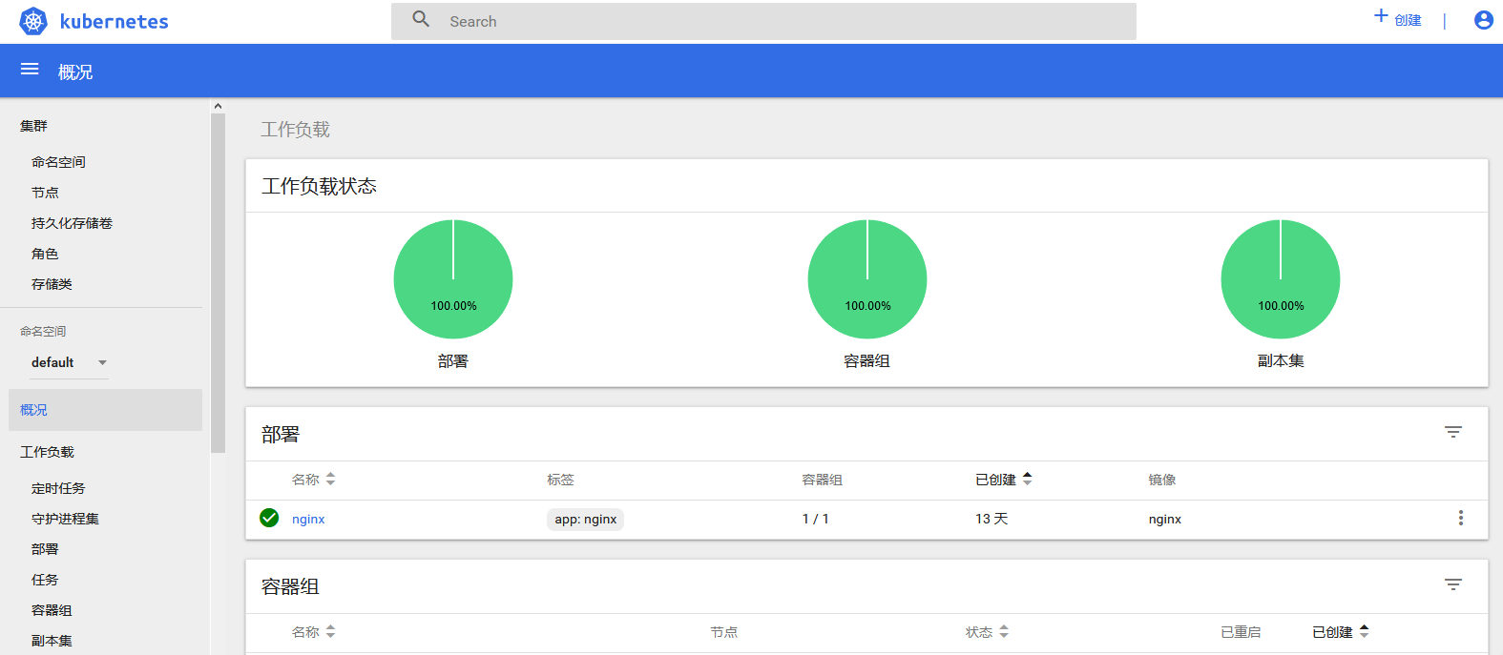This screenshot has height=655, width=1503.
Task: Go to 命名空间 in sidebar
Action: click(58, 162)
